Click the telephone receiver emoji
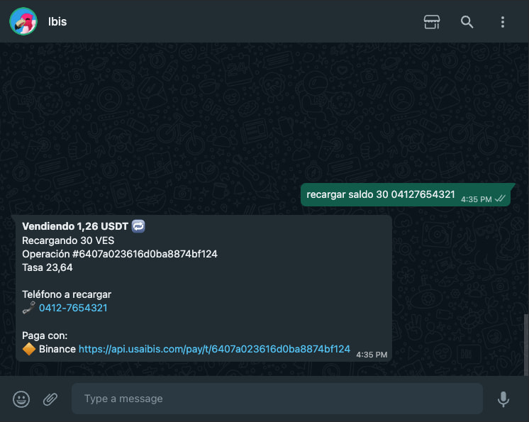Viewport: 529px width, 422px height. (29, 308)
